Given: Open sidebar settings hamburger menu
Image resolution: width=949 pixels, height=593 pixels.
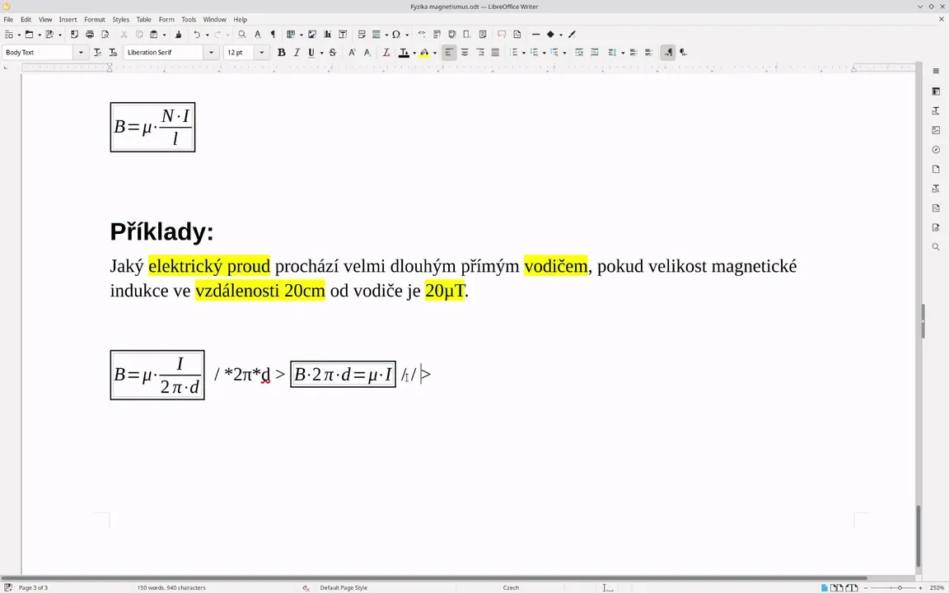Looking at the screenshot, I should (936, 71).
